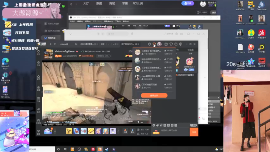Expand the chevron in the middle white window
Screen dimensions: 270x152
71,34
